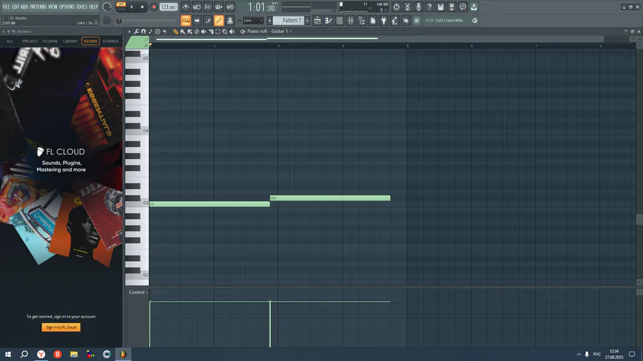Image resolution: width=643 pixels, height=361 pixels.
Task: Toggle the note/clip grouping link icon
Action: [x=219, y=21]
